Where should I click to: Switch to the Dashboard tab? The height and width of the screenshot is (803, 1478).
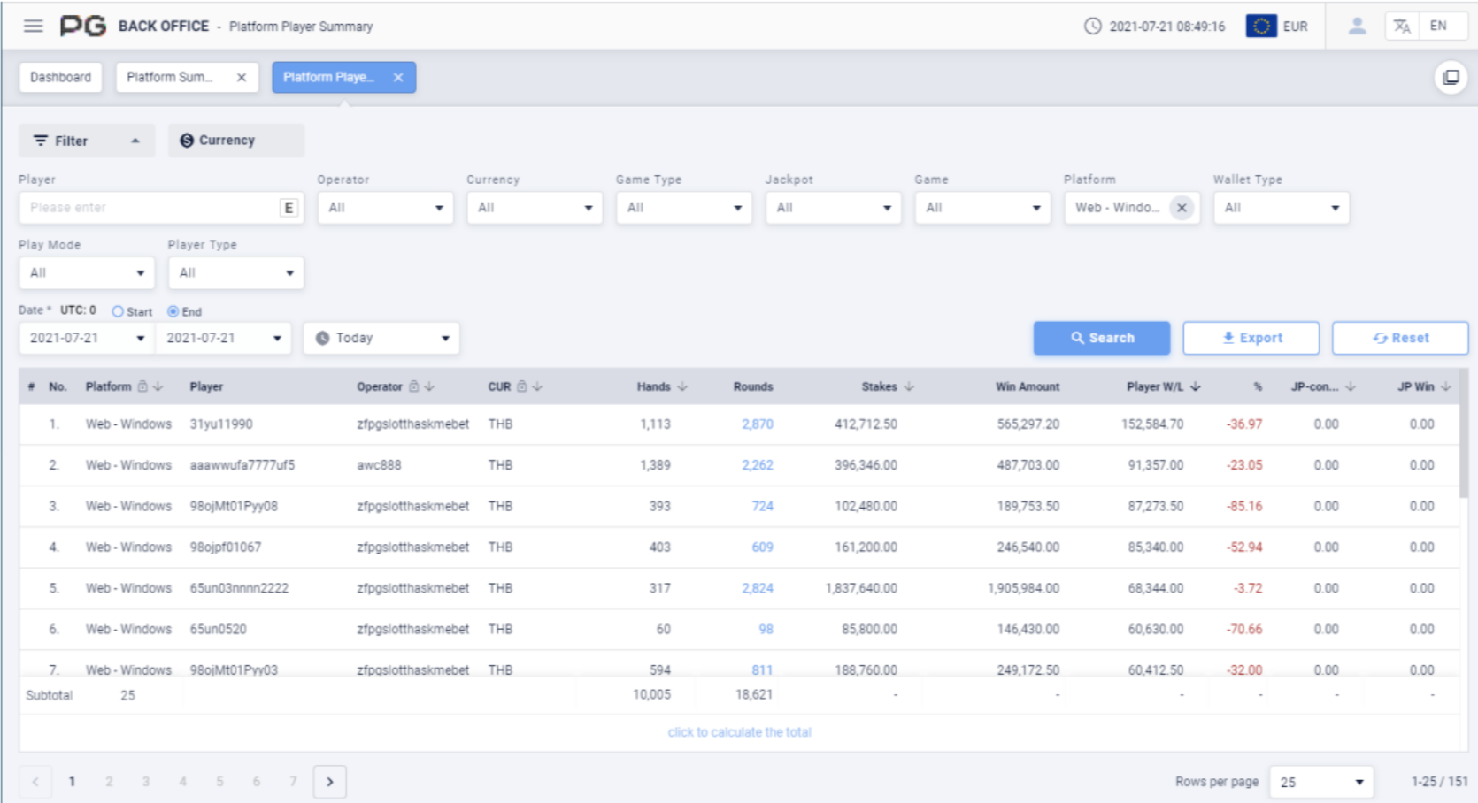coord(60,77)
